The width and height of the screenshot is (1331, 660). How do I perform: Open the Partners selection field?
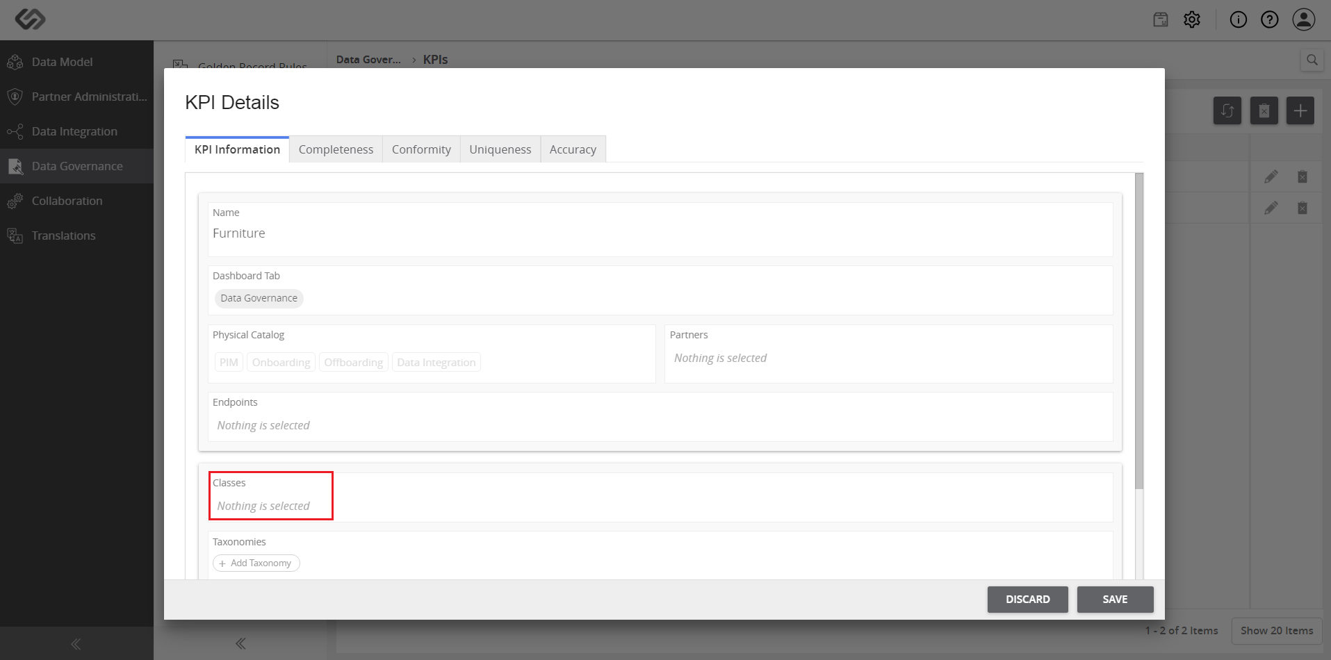click(888, 354)
